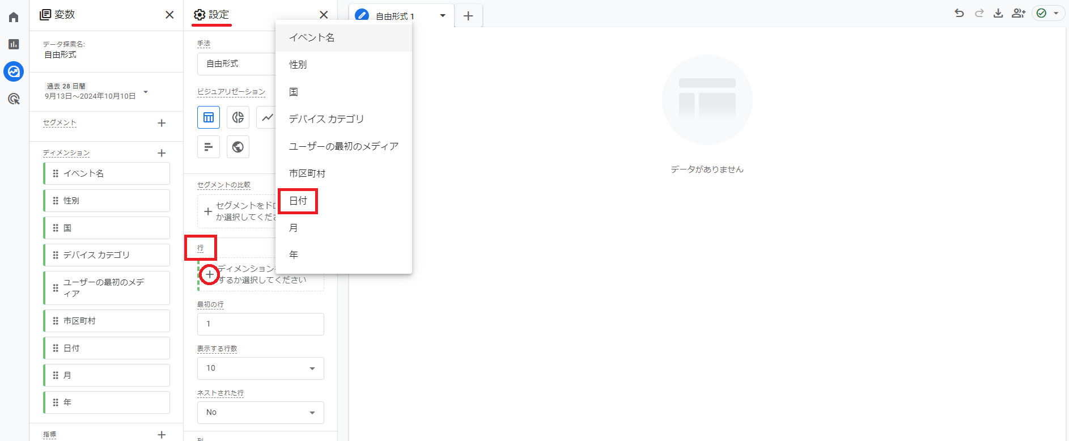Select the geo map visualization icon
The width and height of the screenshot is (1069, 441).
(x=238, y=147)
